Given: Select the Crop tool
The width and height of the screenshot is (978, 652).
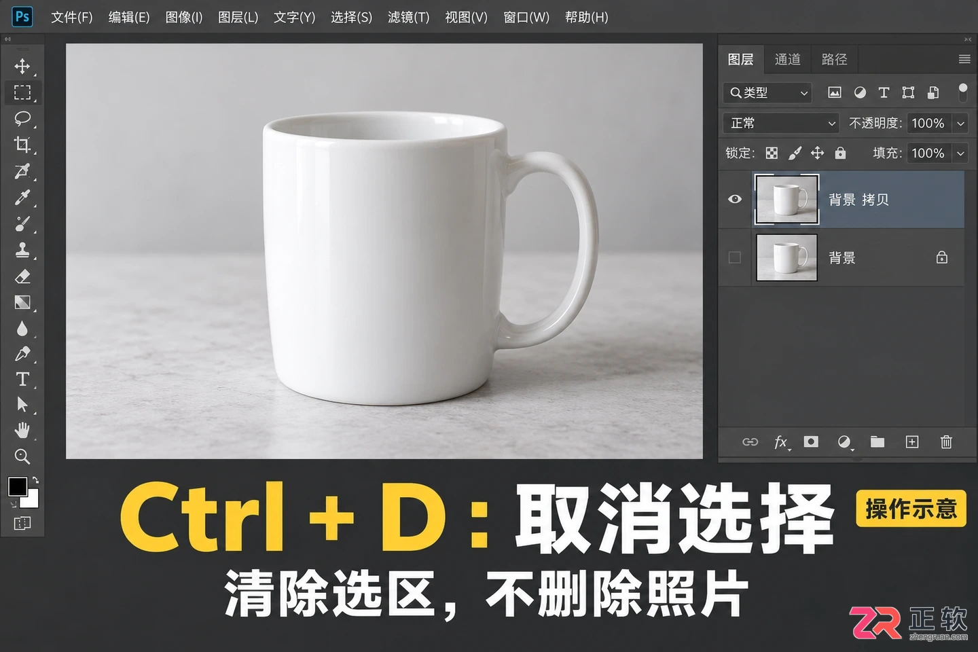Looking at the screenshot, I should (x=22, y=144).
